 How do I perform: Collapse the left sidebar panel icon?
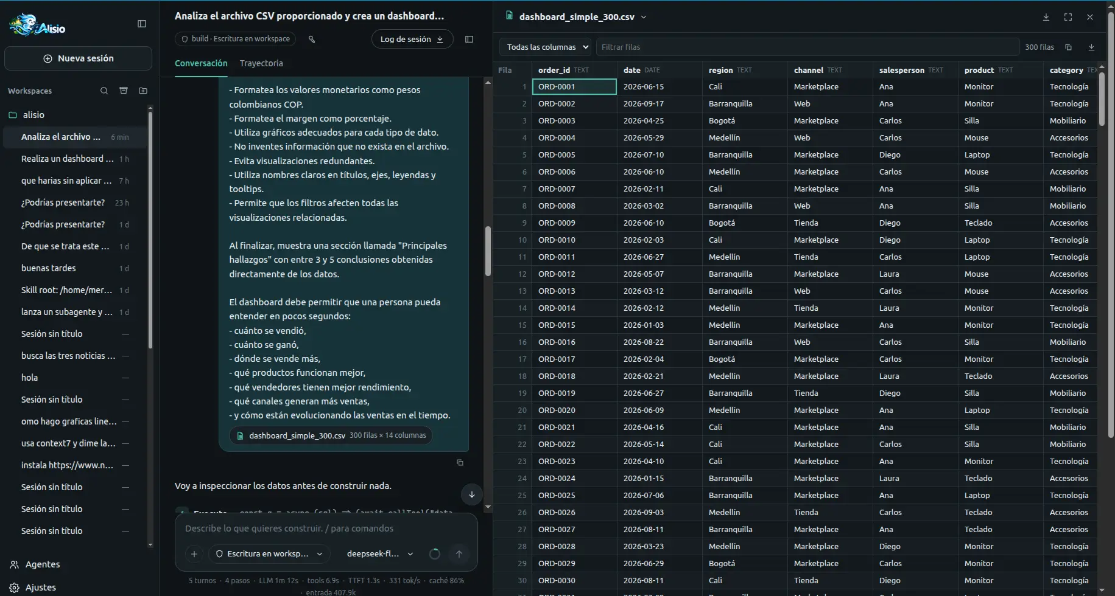(x=142, y=24)
